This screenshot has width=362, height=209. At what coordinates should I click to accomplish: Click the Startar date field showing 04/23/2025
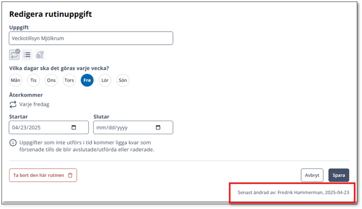coord(49,127)
